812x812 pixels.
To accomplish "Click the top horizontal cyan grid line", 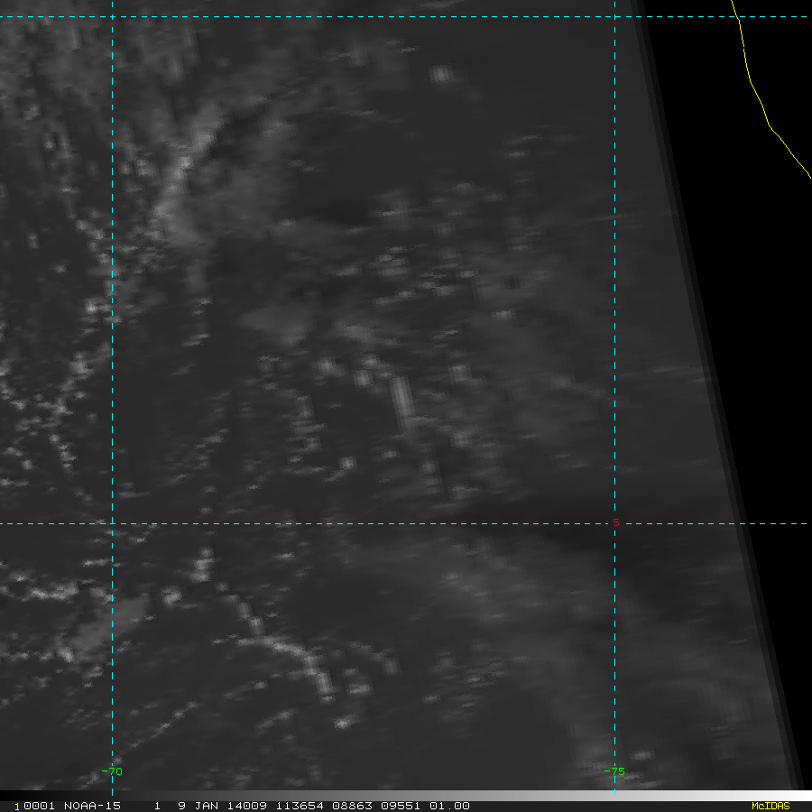I will pyautogui.click(x=361, y=16).
